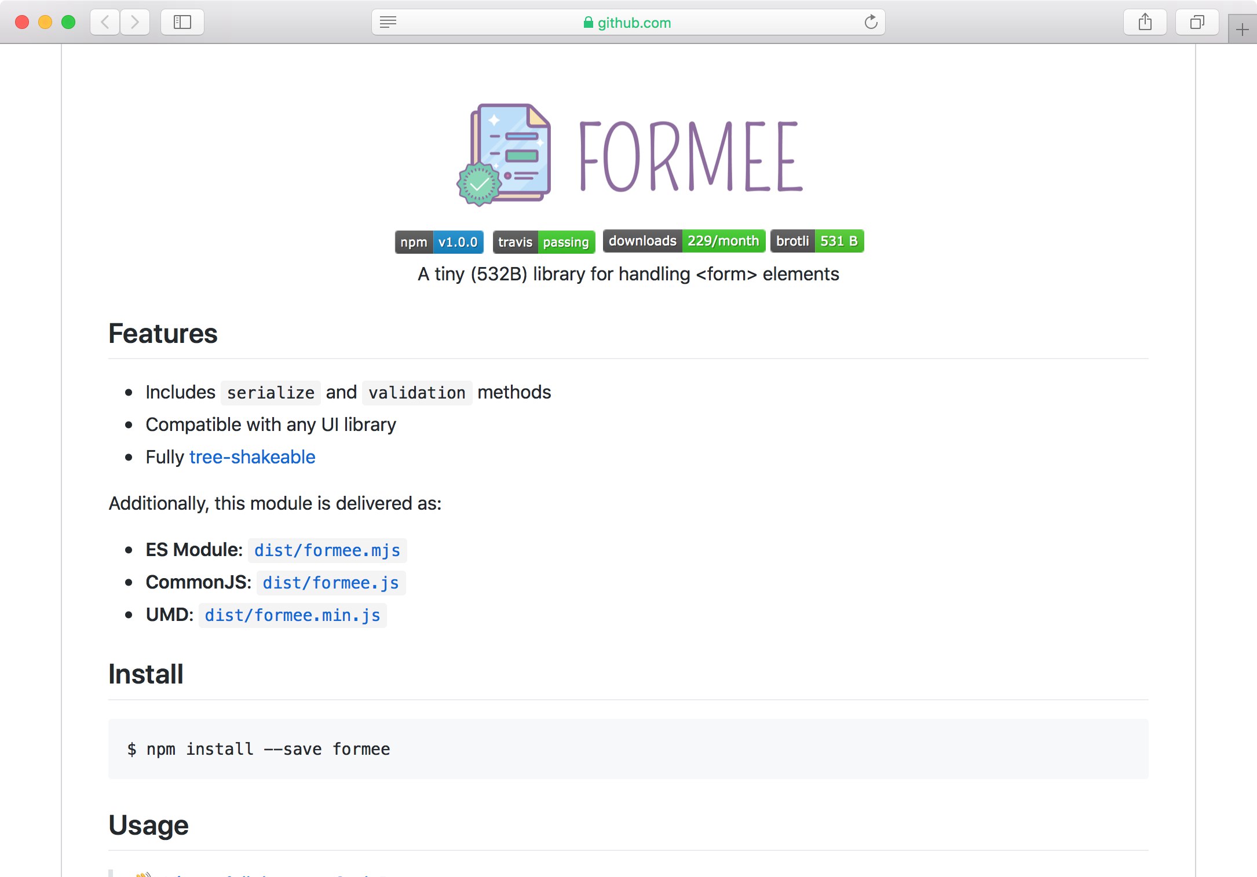Image resolution: width=1257 pixels, height=877 pixels.
Task: Maximize the window with green button
Action: coord(68,22)
